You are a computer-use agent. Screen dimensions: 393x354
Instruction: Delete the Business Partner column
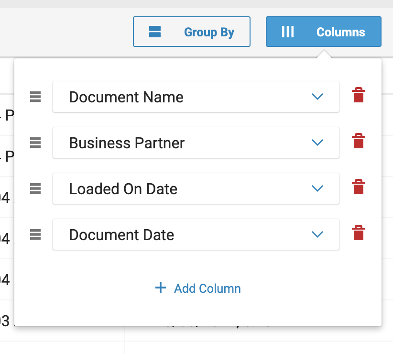tap(359, 141)
